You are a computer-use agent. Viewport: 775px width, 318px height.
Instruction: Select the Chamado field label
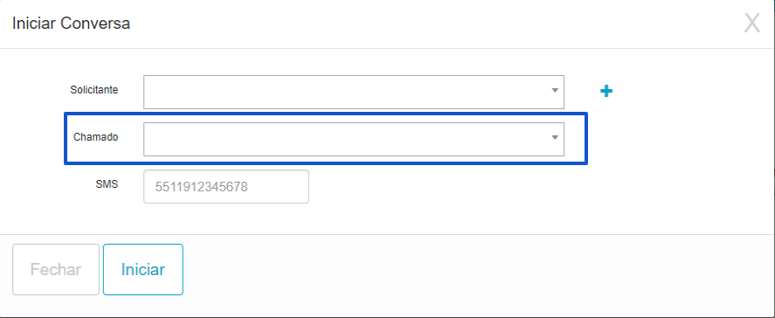point(96,137)
